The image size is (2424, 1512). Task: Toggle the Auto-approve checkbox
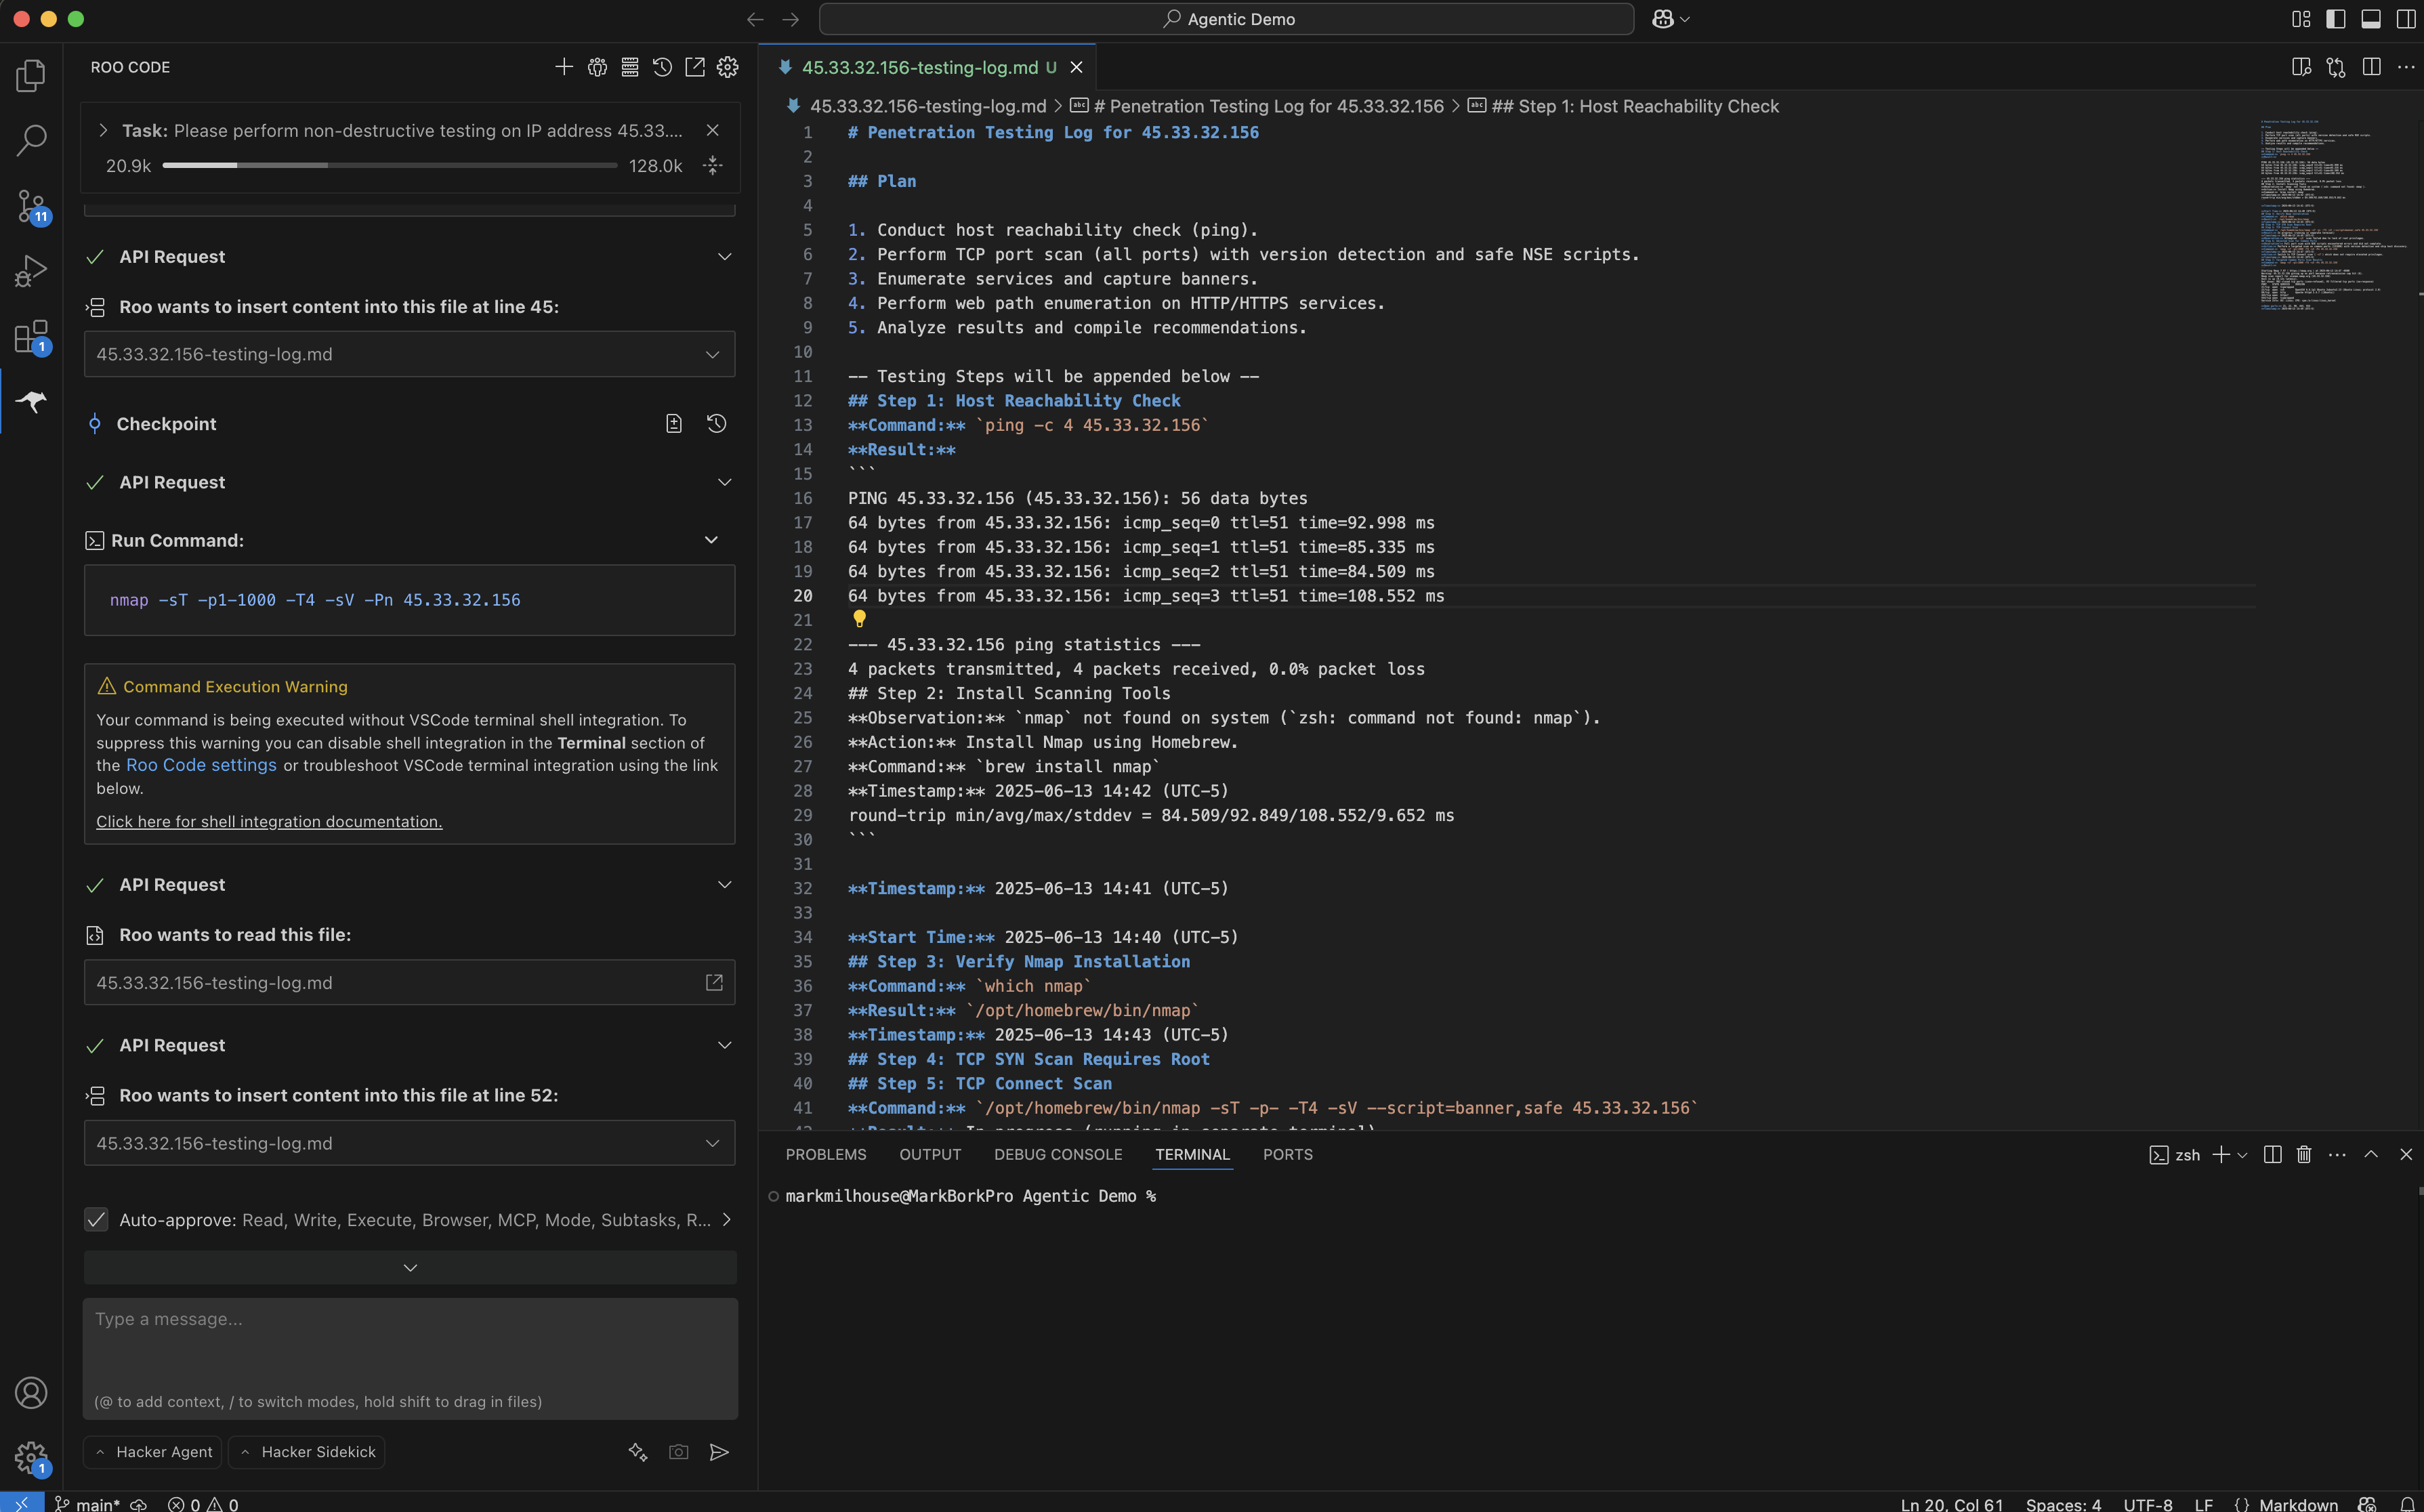(x=96, y=1219)
